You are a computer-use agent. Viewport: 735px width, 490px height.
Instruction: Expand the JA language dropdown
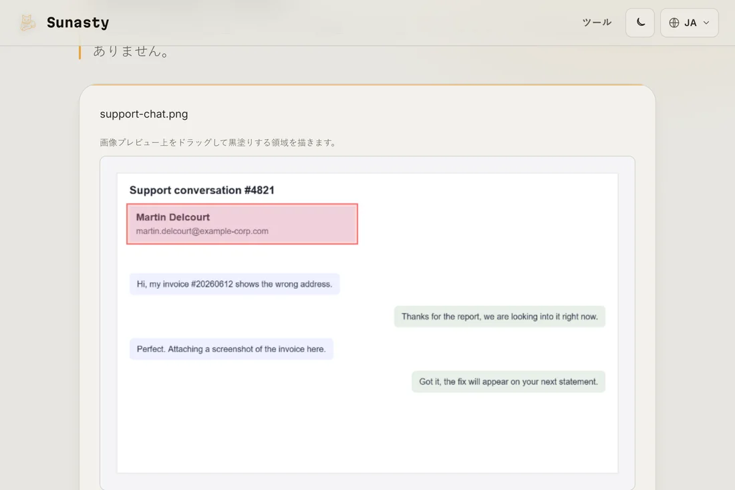coord(689,23)
